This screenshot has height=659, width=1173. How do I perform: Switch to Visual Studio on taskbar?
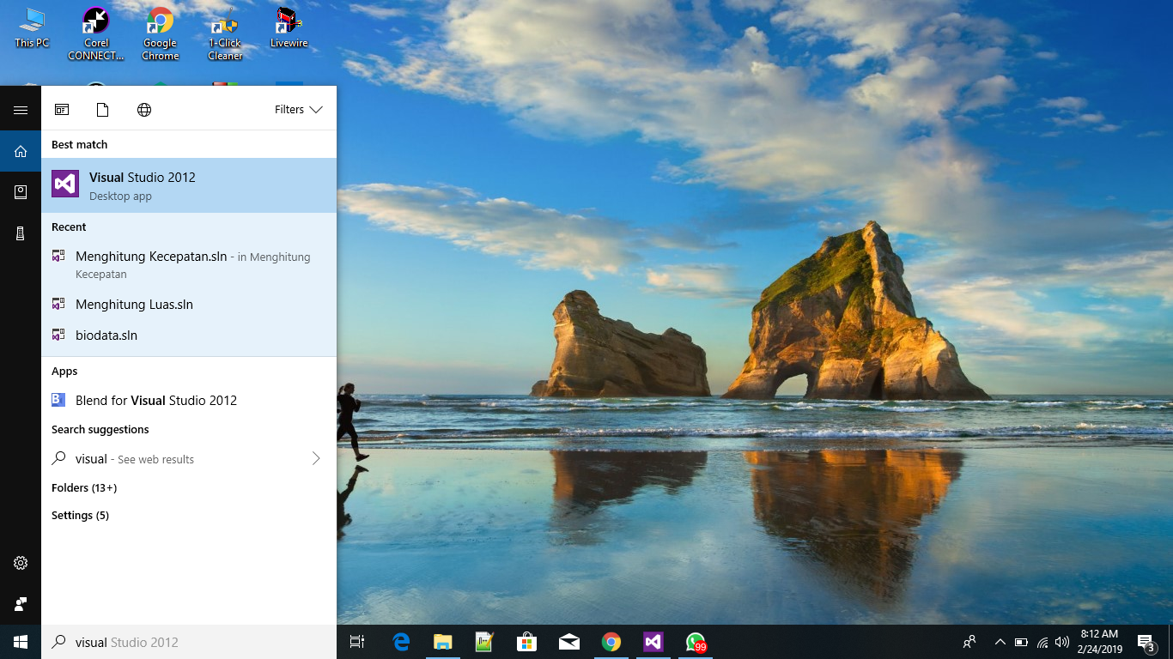click(x=653, y=642)
